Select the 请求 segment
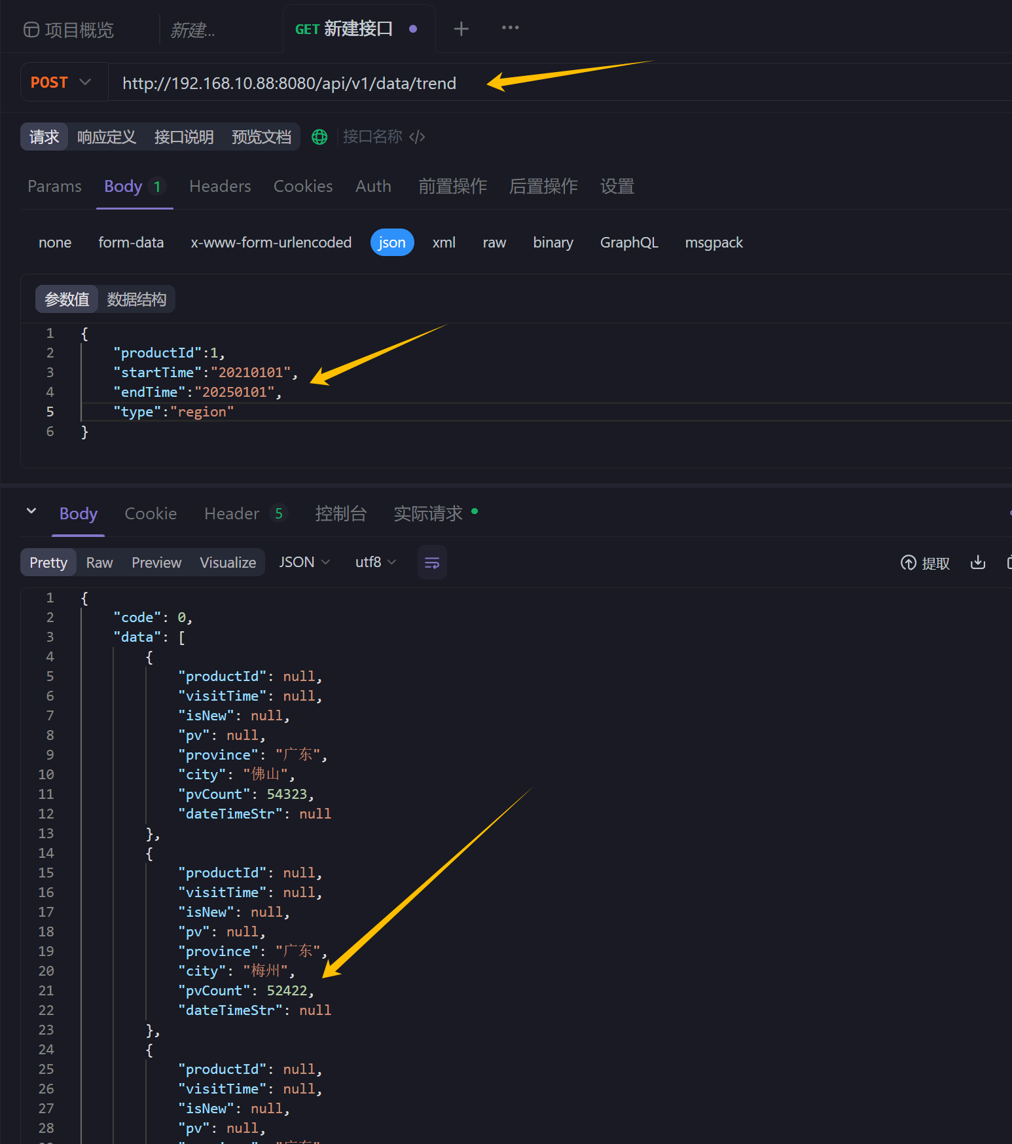The width and height of the screenshot is (1012, 1144). pyautogui.click(x=45, y=137)
